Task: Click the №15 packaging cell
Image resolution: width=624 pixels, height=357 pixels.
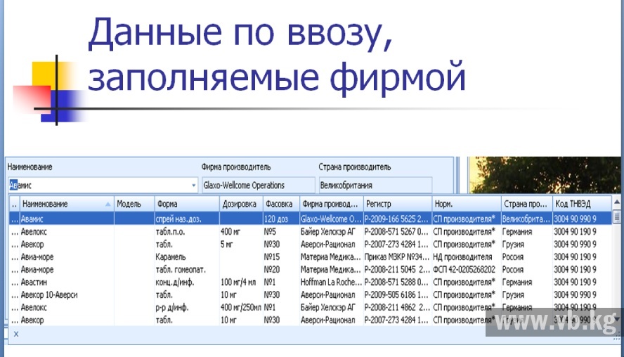Action: pyautogui.click(x=281, y=257)
